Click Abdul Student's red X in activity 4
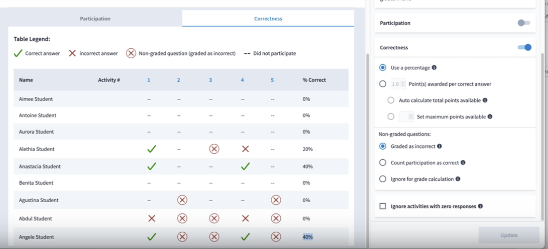 (245, 218)
